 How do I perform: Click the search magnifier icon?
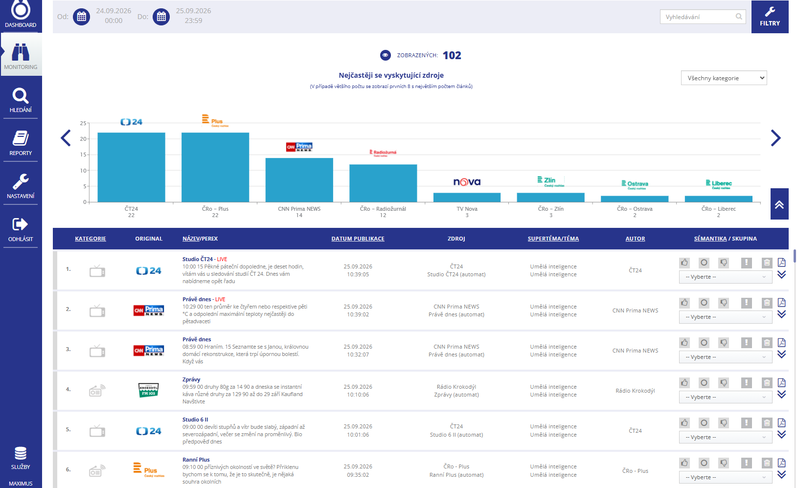[x=739, y=17]
